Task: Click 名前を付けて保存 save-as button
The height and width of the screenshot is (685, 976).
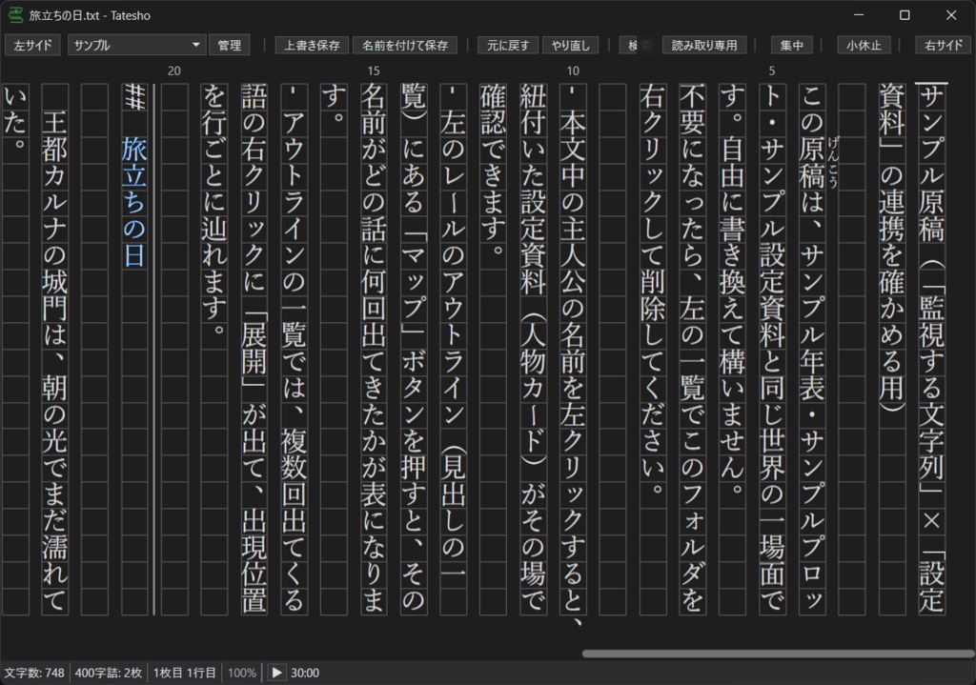Action: (x=404, y=46)
